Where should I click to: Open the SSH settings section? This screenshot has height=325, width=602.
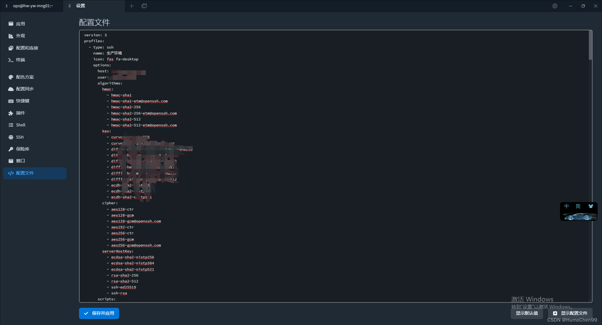[35, 137]
